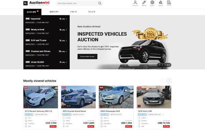Open 2018 Volvo V90 title
Image resolution: width=205 pixels, height=136 pixels.
[x=145, y=111]
